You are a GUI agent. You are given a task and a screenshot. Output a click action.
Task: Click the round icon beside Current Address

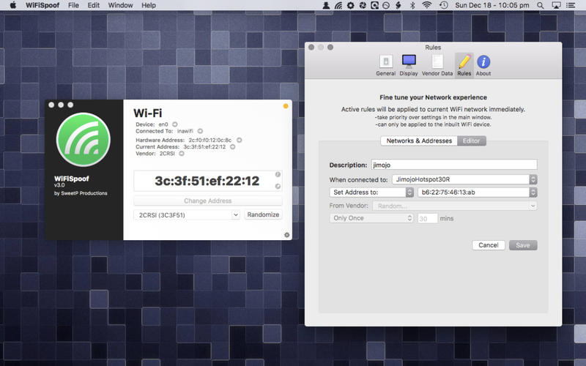tap(232, 147)
